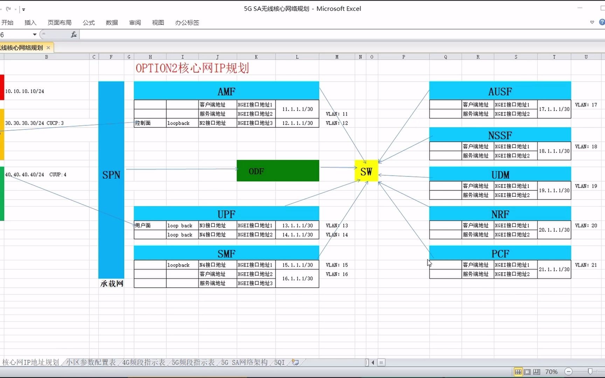The width and height of the screenshot is (605, 378).
Task: Switch to 4G频段指示表 sheet tab
Action: [144, 362]
